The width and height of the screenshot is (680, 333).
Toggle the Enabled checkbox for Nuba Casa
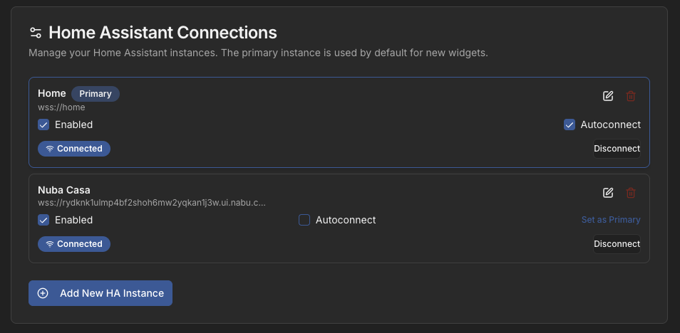[x=43, y=220]
